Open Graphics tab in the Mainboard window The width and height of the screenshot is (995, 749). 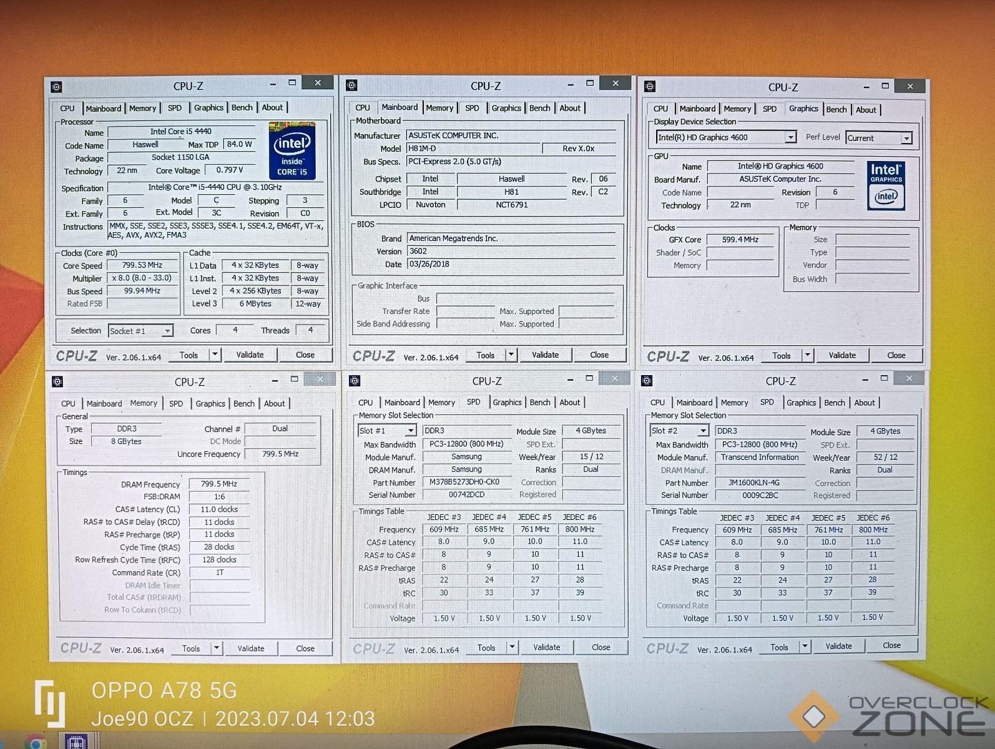coord(506,108)
